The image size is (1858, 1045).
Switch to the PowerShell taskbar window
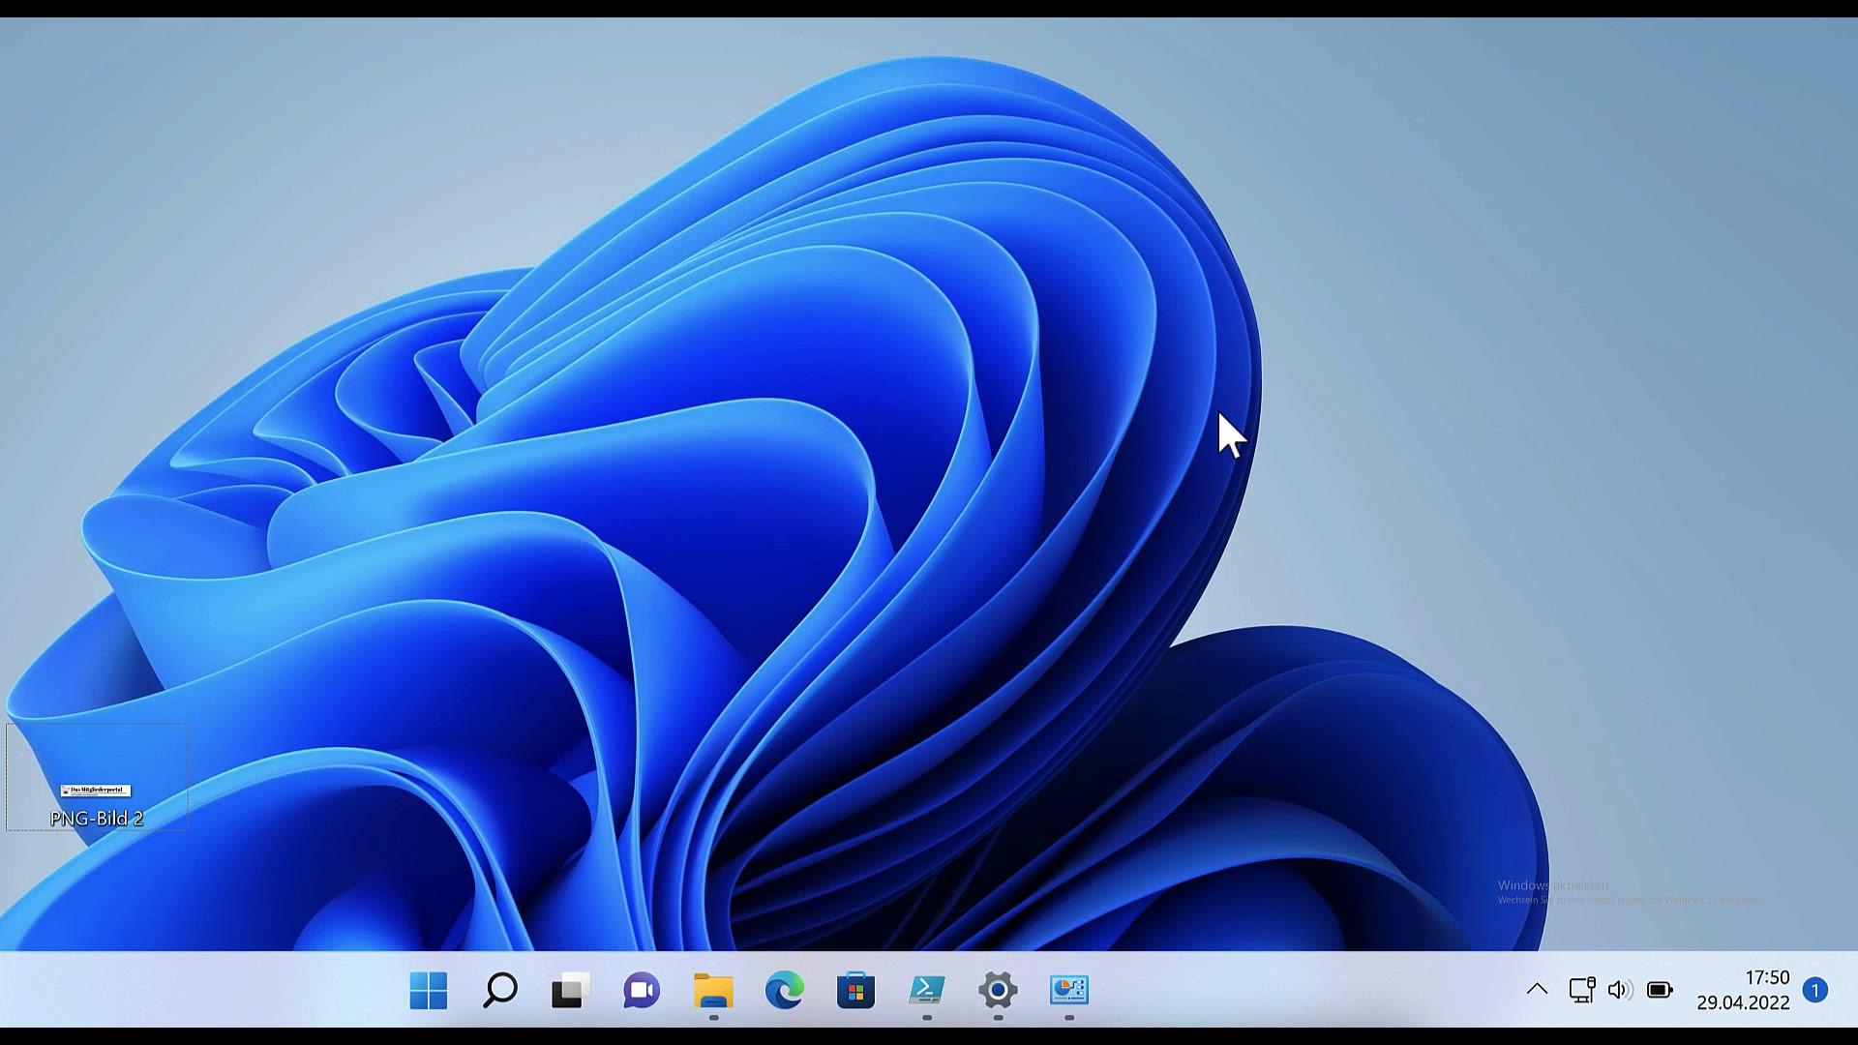[927, 990]
